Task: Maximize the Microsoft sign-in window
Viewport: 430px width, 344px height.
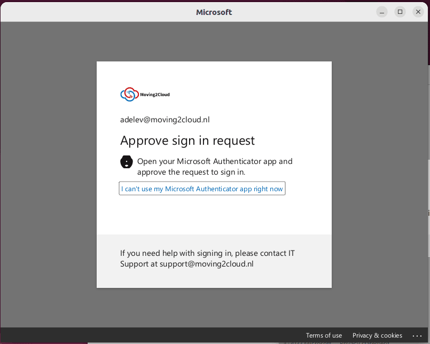Action: tap(400, 12)
